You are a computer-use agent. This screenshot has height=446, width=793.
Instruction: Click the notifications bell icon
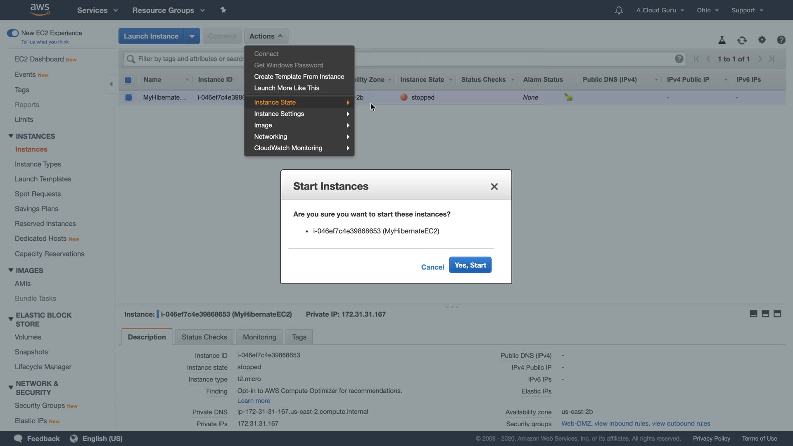[x=618, y=10]
